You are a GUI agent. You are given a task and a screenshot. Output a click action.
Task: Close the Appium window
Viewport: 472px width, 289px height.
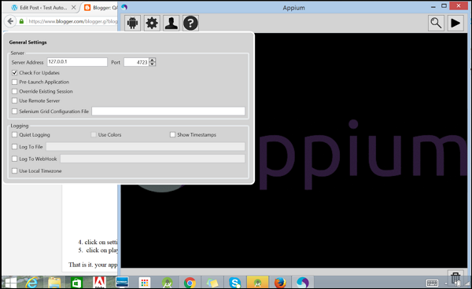tap(459, 5)
